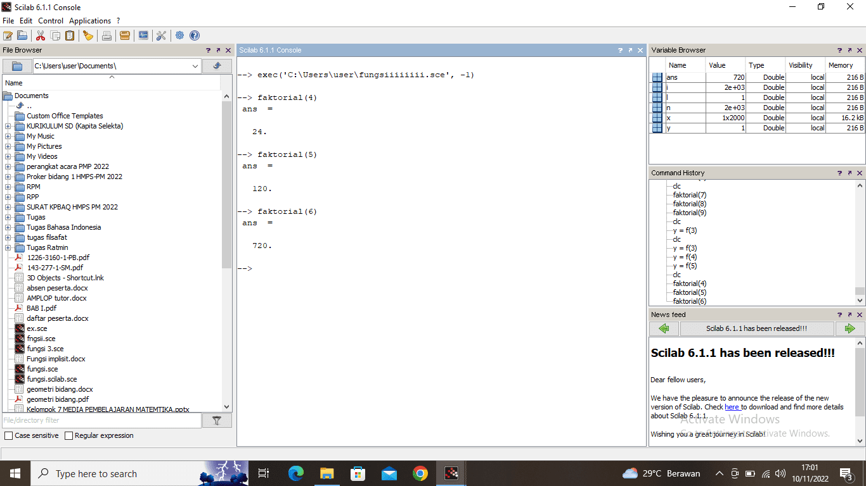Viewport: 866px width, 486px height.
Task: Open the Control menu
Action: [51, 21]
